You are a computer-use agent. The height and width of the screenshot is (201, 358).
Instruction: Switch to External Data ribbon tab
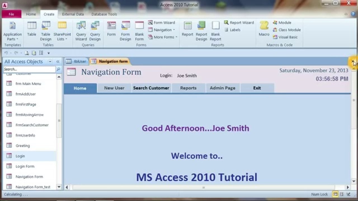[73, 14]
